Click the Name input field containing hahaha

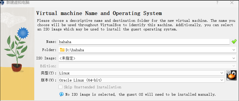(144, 42)
